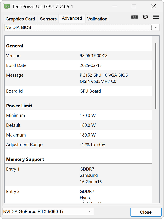Image resolution: width=164 pixels, height=219 pixels.
Task: Click the Build Date value 2025-03-15
Action: [x=91, y=65]
